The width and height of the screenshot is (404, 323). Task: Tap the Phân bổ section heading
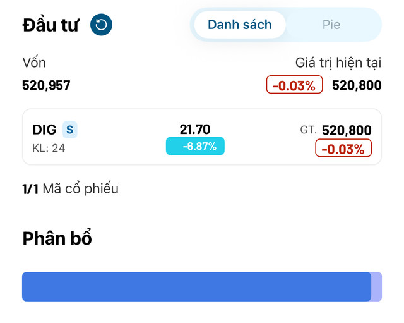(x=57, y=238)
